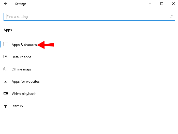
Task: Open the Apps & features page
Action: click(24, 45)
